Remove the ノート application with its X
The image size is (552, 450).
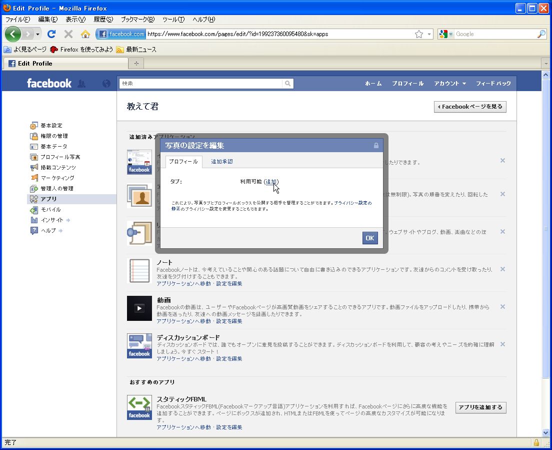pyautogui.click(x=502, y=269)
